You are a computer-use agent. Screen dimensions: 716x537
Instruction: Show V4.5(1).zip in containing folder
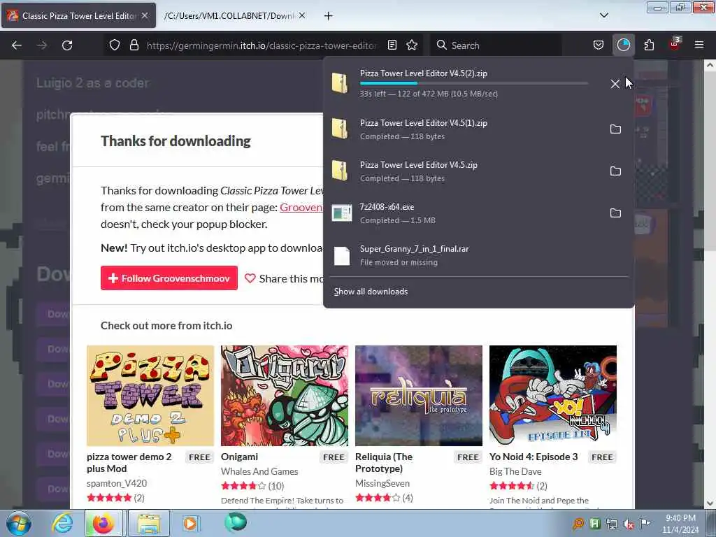pos(615,129)
